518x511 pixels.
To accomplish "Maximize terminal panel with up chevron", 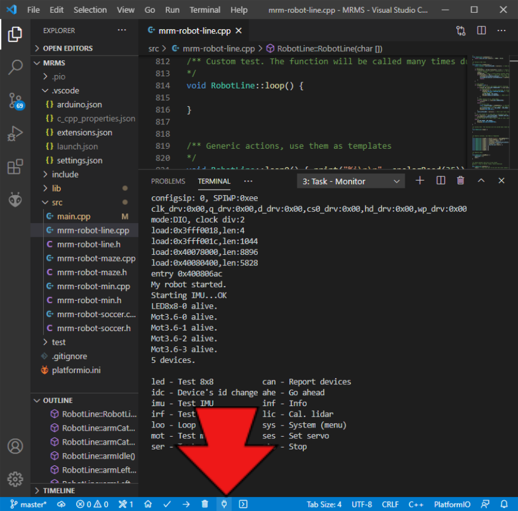I will coord(481,181).
